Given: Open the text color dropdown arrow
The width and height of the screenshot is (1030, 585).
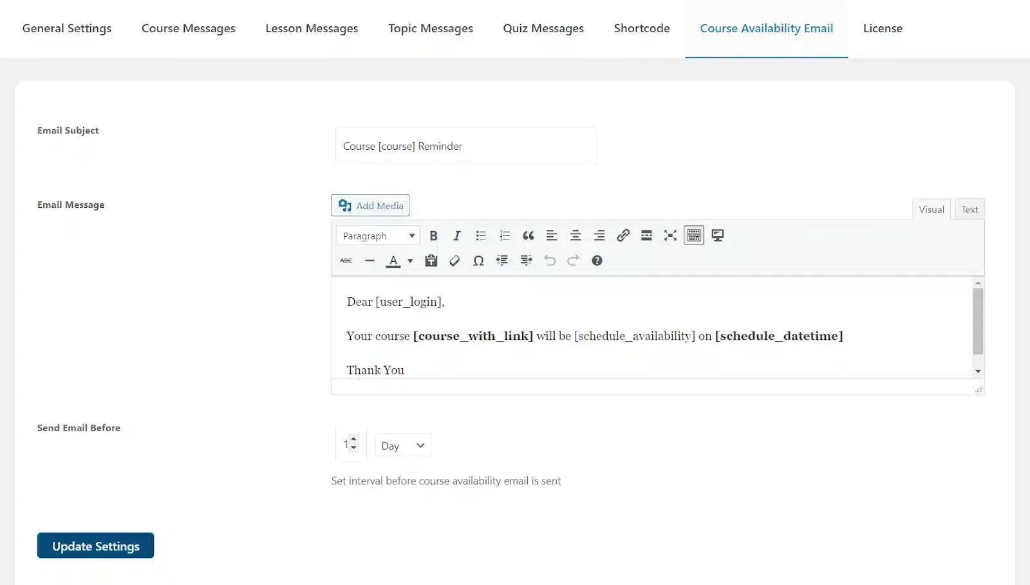Looking at the screenshot, I should click(410, 261).
